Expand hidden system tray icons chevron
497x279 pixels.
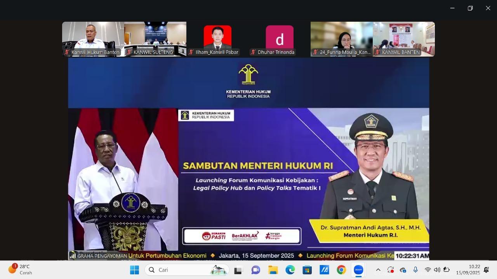(378, 270)
